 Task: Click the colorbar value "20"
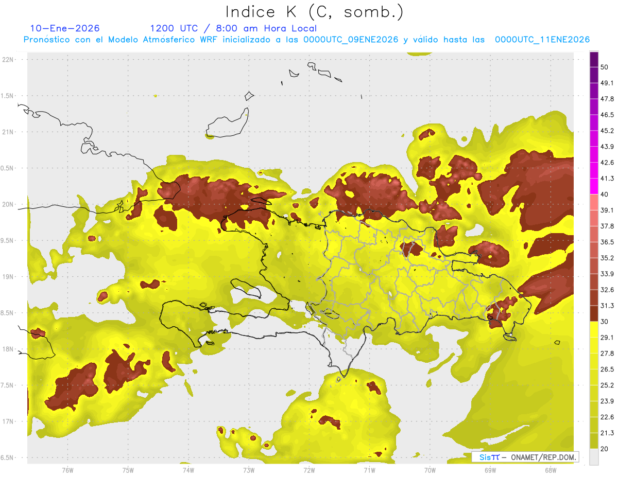coord(605,449)
